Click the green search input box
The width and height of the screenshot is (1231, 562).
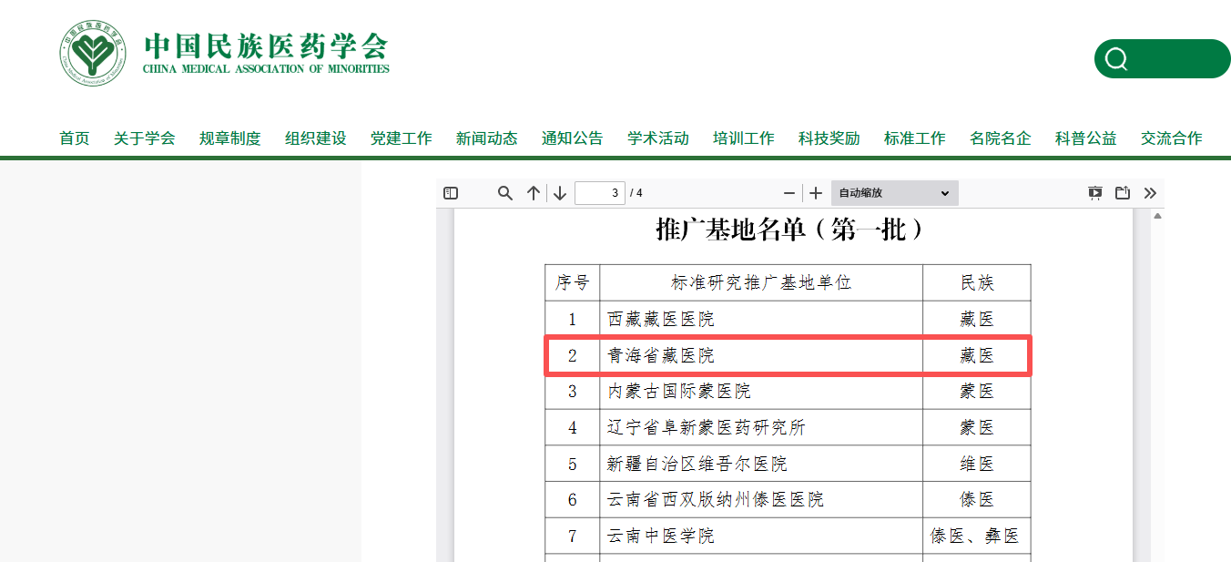1163,59
